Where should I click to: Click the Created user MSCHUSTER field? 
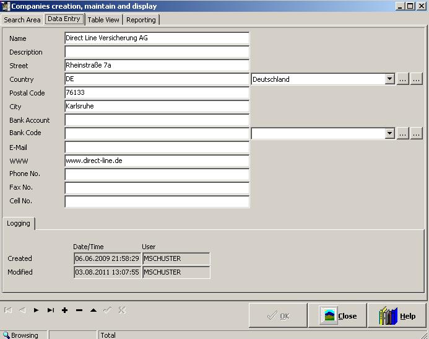coord(176,258)
